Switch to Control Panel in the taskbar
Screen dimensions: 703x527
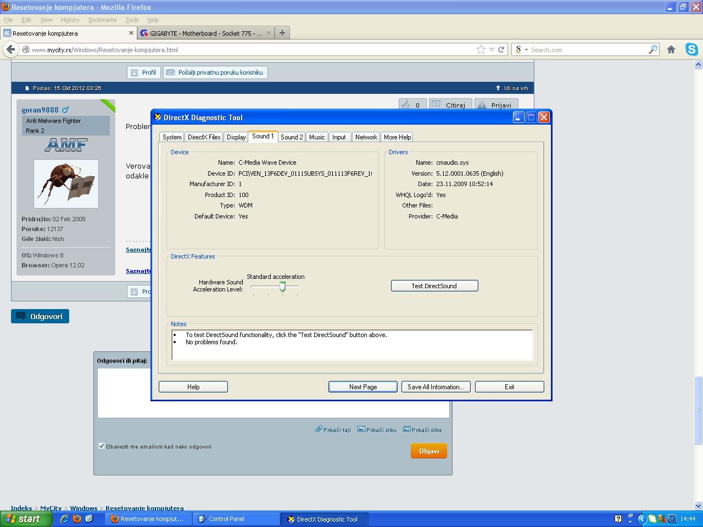coord(238,519)
